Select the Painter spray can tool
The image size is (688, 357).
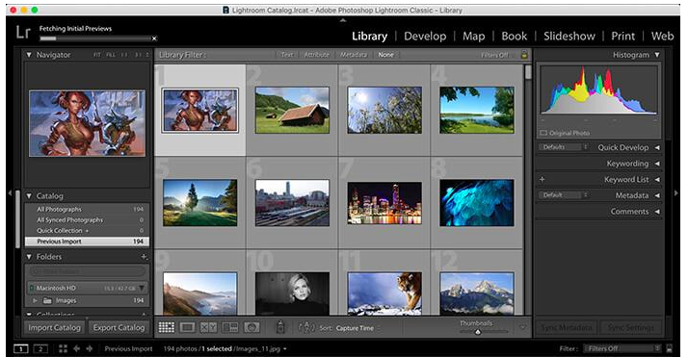[x=280, y=326]
